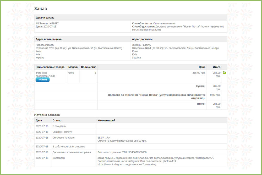Click the Количество column header

(89, 67)
